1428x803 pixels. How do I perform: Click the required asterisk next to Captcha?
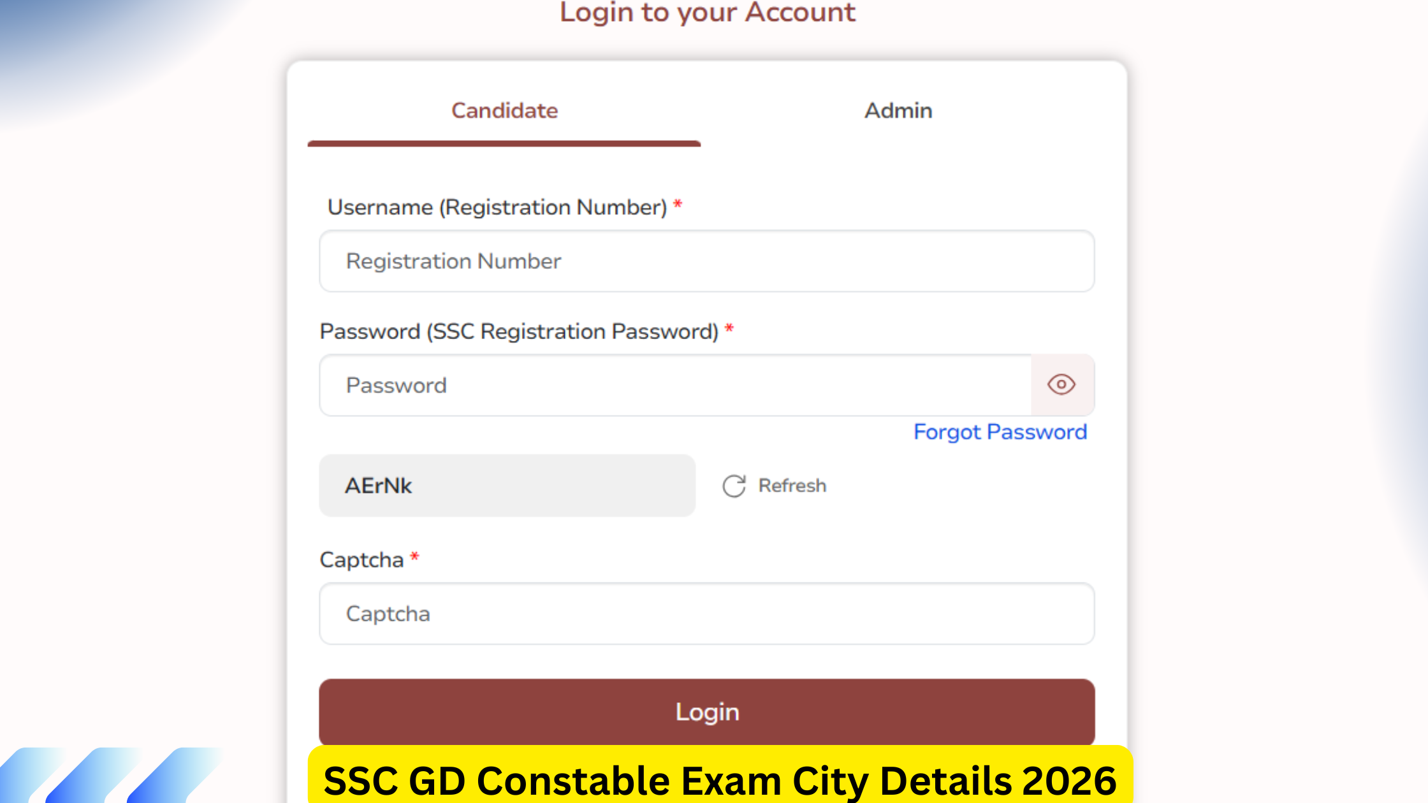[x=414, y=557]
